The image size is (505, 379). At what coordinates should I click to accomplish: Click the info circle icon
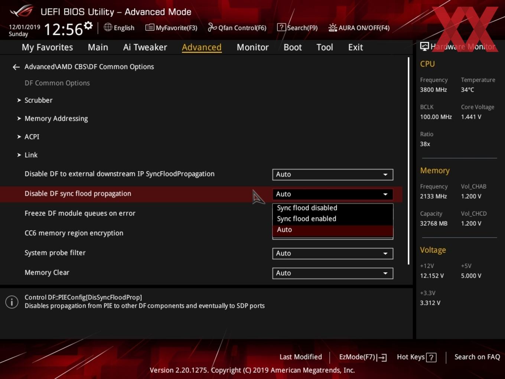coord(12,302)
